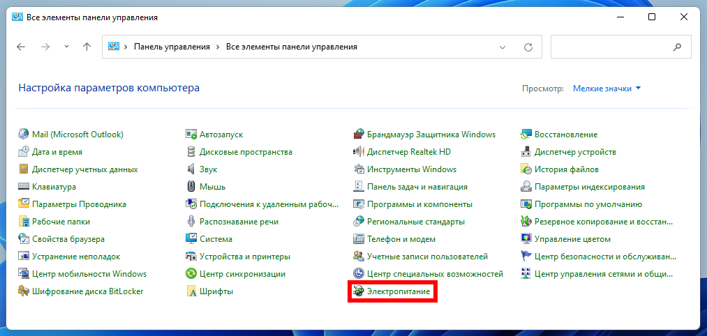
Task: Select Все элементы панели управления breadcrumb
Action: (291, 47)
